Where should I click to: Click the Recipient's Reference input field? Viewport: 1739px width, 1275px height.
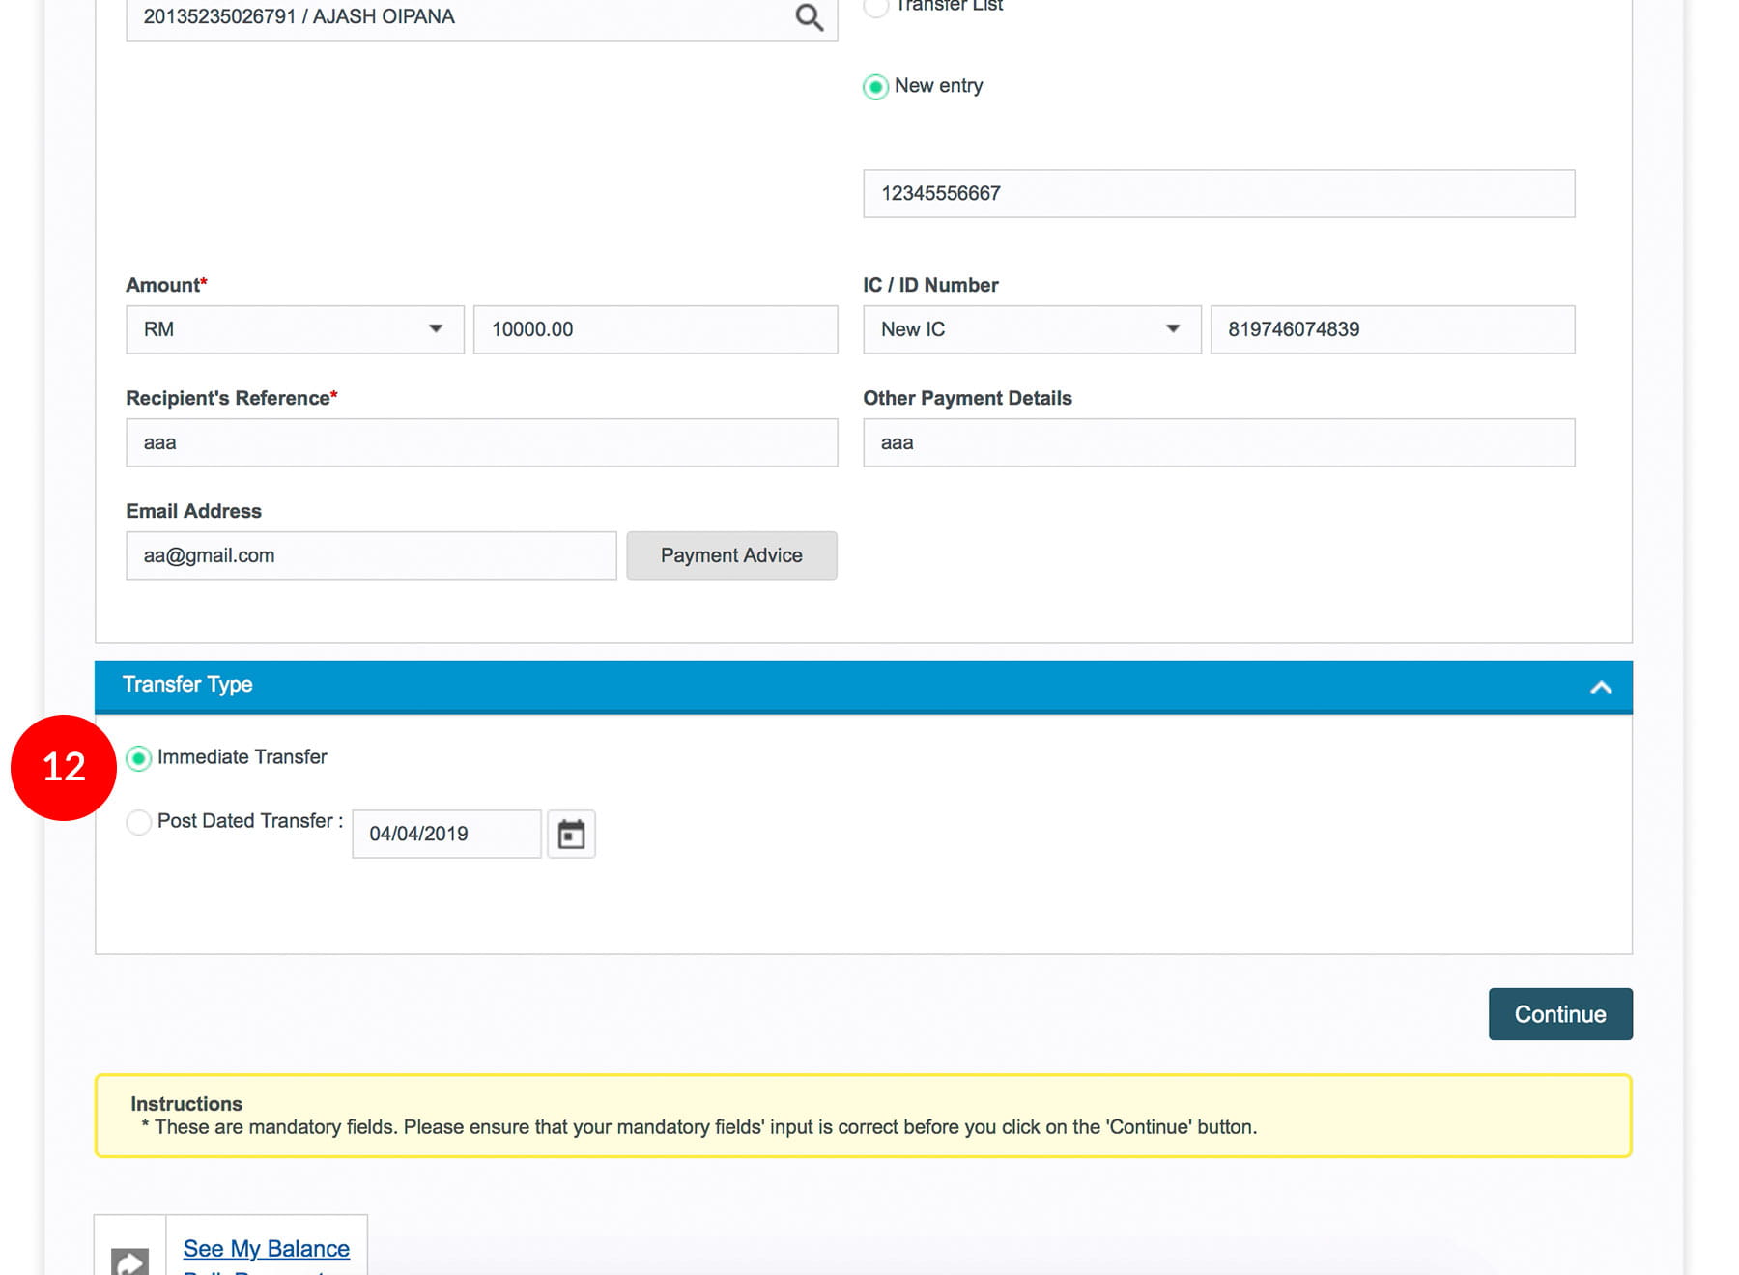481,442
